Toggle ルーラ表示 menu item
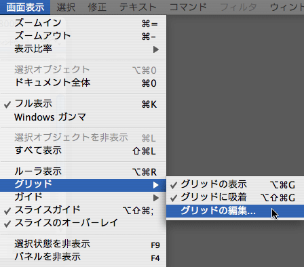Screen dimensions: 304x267 click(83, 171)
